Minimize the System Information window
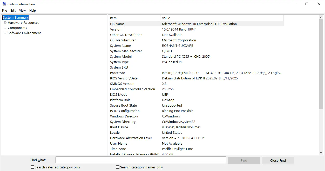The image size is (325, 171). click(295, 4)
